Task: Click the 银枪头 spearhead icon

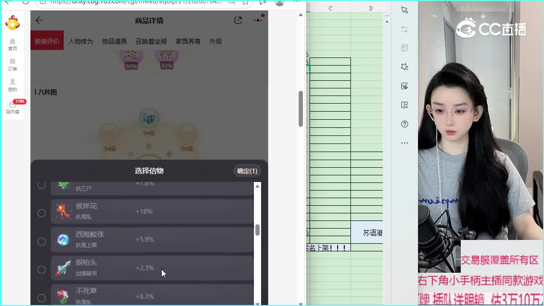Action: (63, 268)
